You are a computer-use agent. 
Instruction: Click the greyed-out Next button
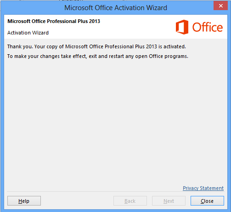point(169,201)
